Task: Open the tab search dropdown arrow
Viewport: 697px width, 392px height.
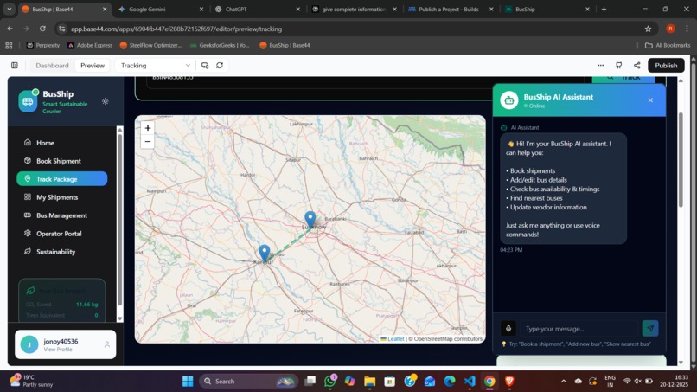Action: pyautogui.click(x=9, y=9)
